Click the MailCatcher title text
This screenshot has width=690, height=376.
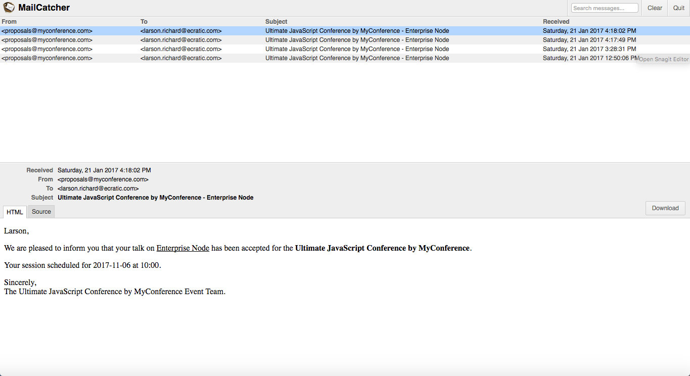click(44, 8)
